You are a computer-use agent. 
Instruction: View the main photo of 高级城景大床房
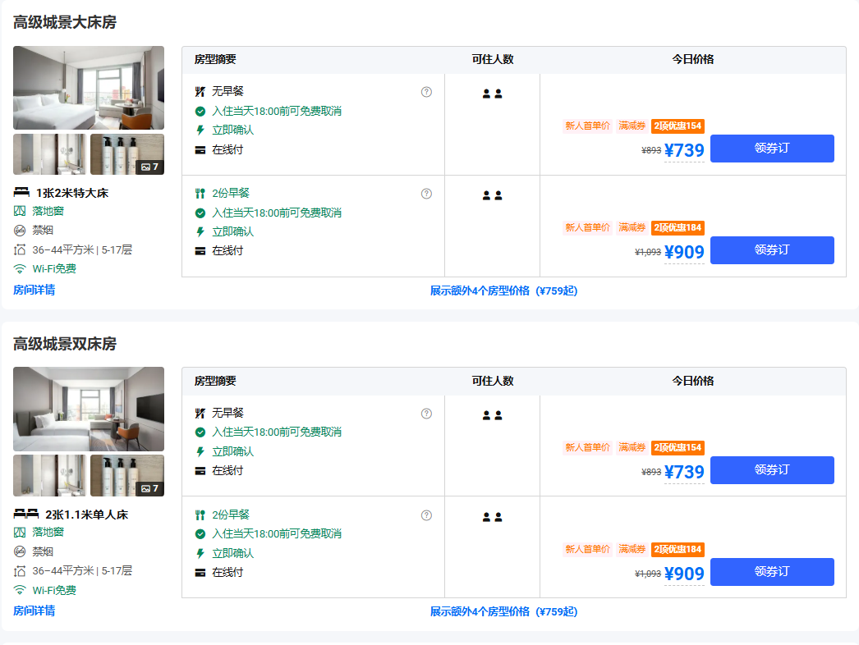click(x=89, y=88)
